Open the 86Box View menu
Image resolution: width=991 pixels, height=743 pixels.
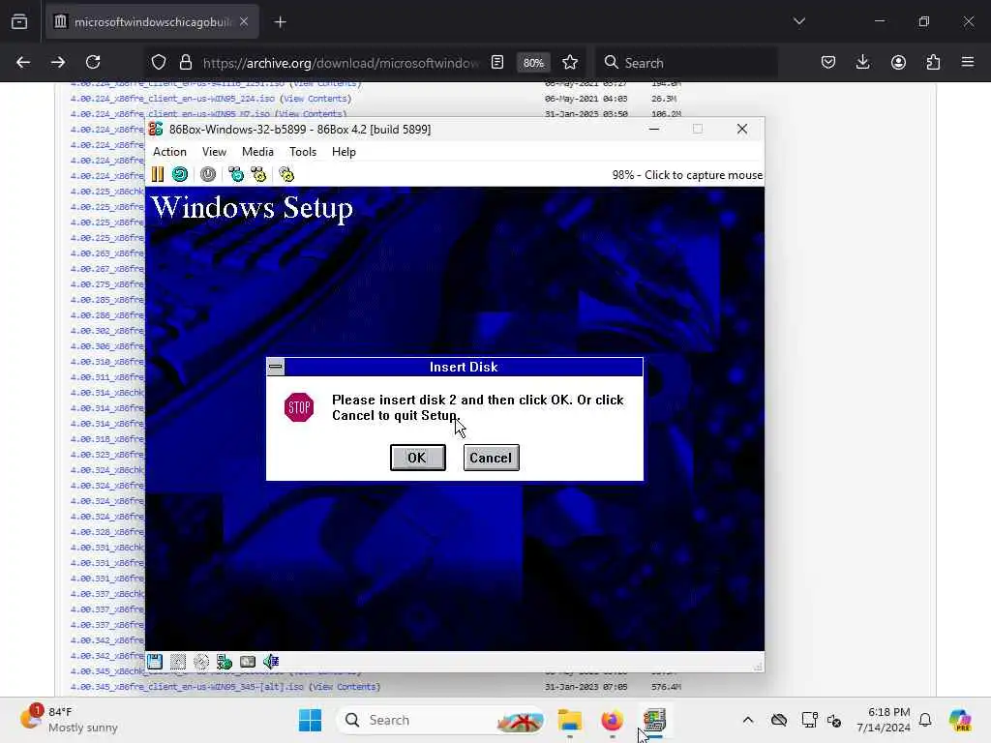pos(214,152)
